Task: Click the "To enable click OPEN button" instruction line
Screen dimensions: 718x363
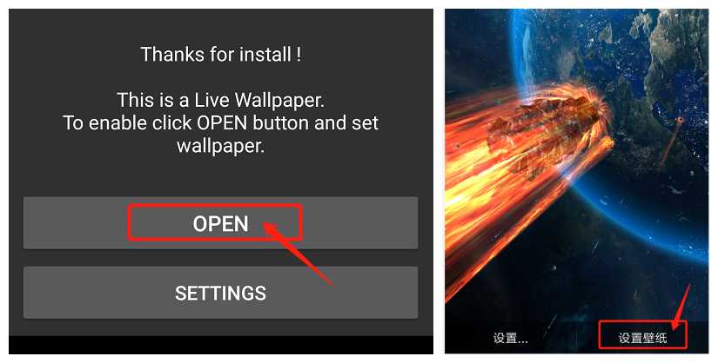Action: pyautogui.click(x=220, y=122)
